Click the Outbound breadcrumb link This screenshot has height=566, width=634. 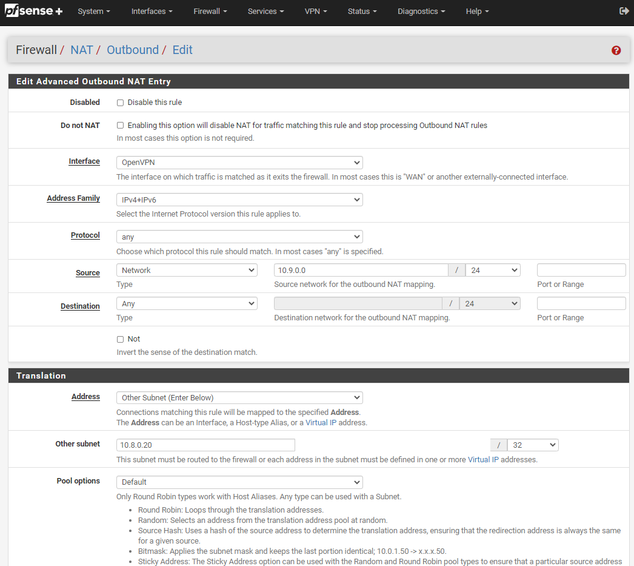tap(133, 50)
